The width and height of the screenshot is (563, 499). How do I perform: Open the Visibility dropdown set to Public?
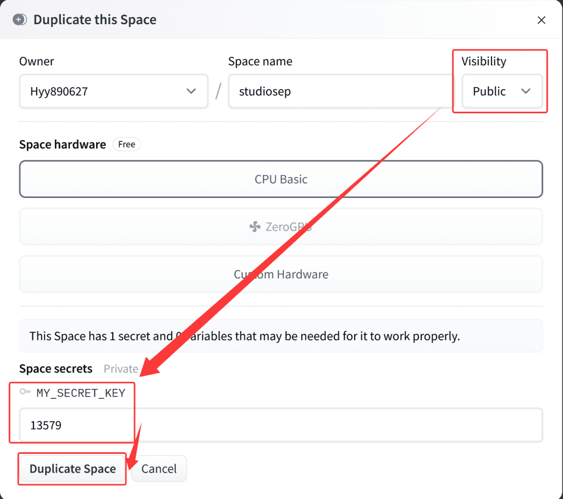(501, 91)
